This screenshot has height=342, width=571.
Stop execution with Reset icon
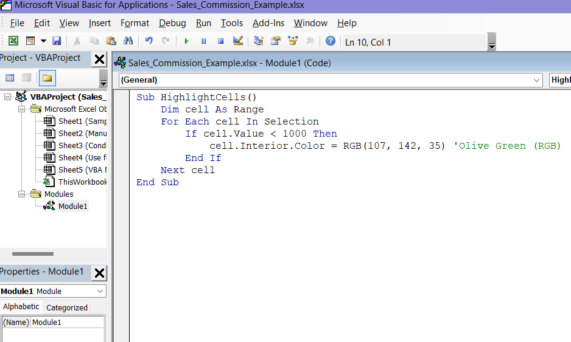220,41
